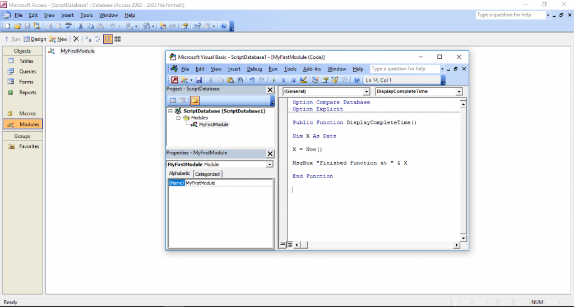Click the Find binoculars icon in VB toolbar

click(x=240, y=80)
